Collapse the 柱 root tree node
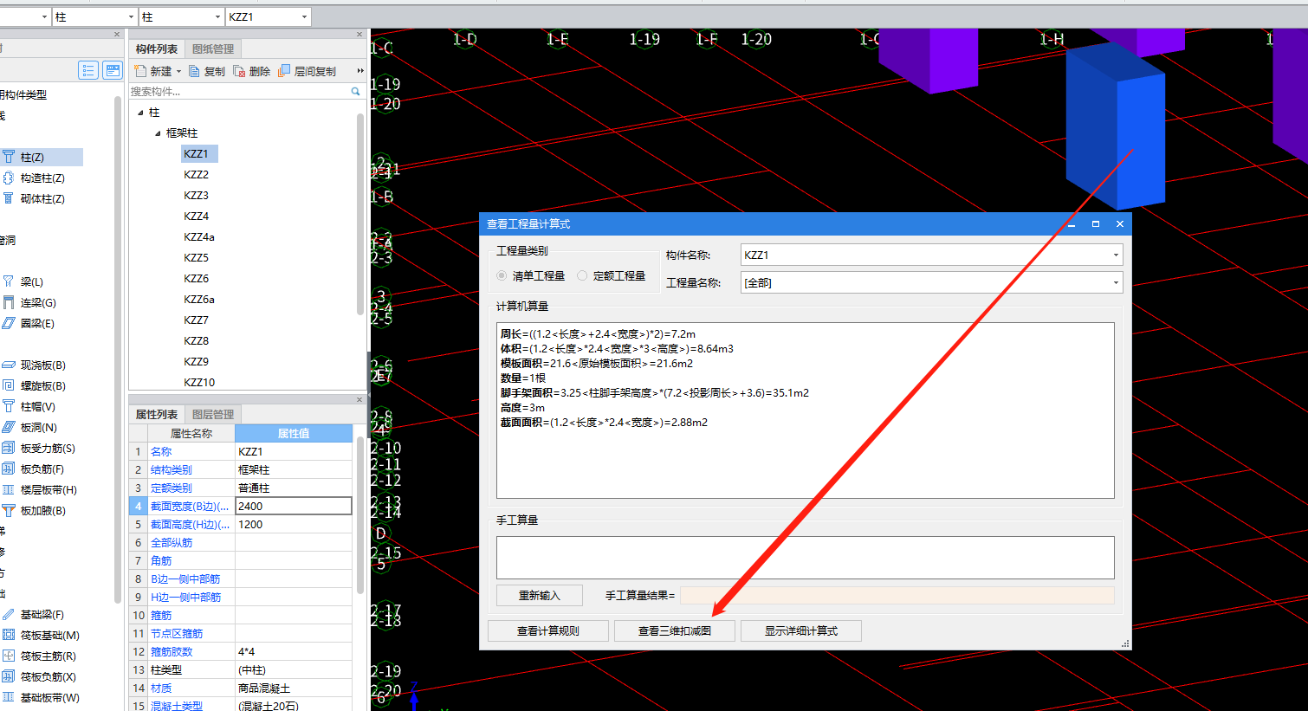Screen dimensions: 1308x711 [x=140, y=113]
